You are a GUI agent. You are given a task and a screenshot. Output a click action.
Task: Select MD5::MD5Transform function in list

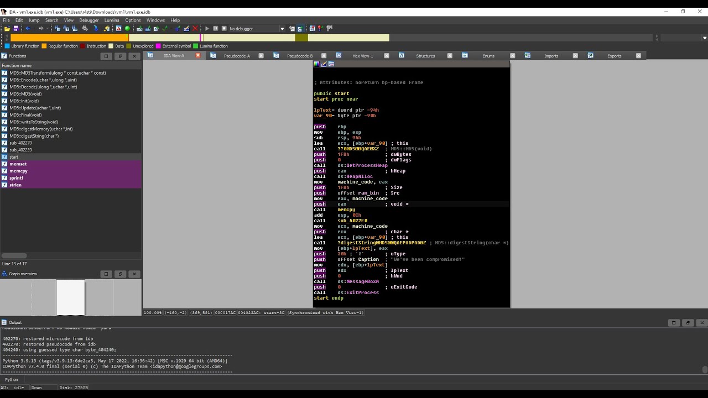71,73
